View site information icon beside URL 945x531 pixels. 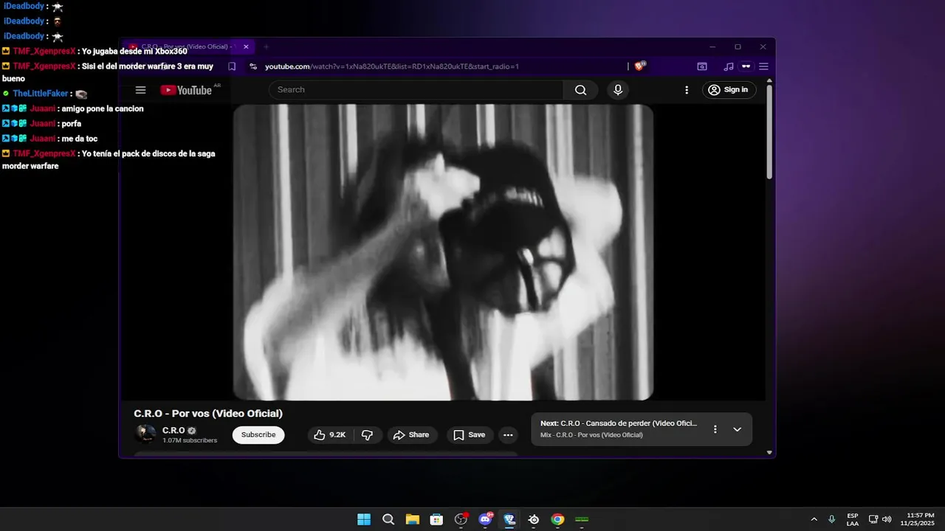[x=253, y=66]
